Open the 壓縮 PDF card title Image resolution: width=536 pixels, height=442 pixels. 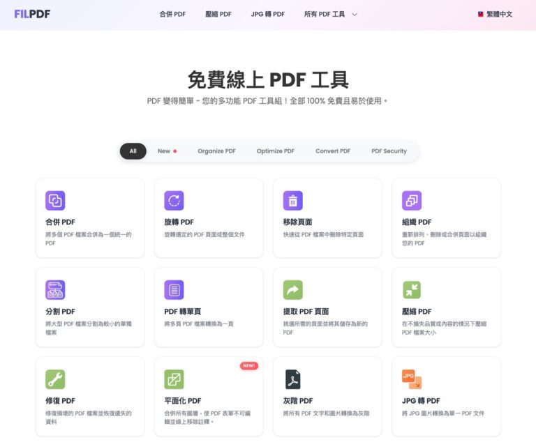[417, 312]
